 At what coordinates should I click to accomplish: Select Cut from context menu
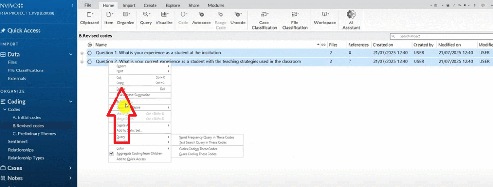140,77
